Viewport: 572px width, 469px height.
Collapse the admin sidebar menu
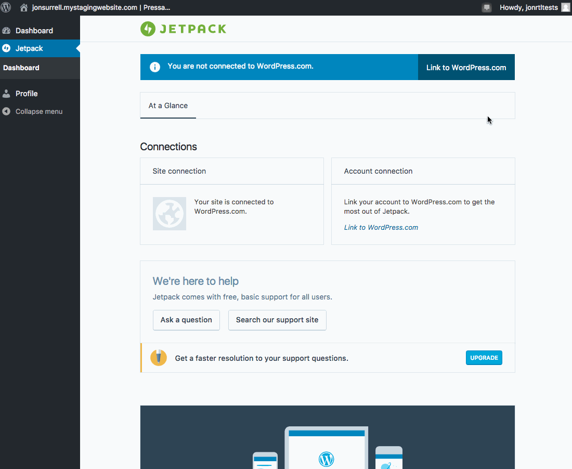point(39,112)
